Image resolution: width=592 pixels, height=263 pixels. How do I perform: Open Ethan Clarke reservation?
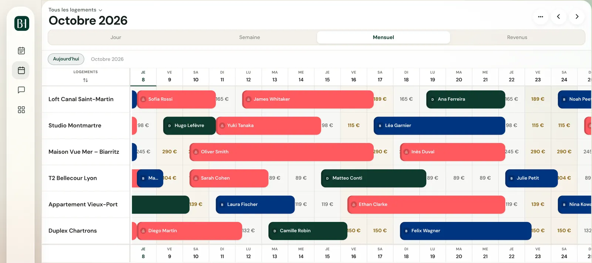(426, 205)
